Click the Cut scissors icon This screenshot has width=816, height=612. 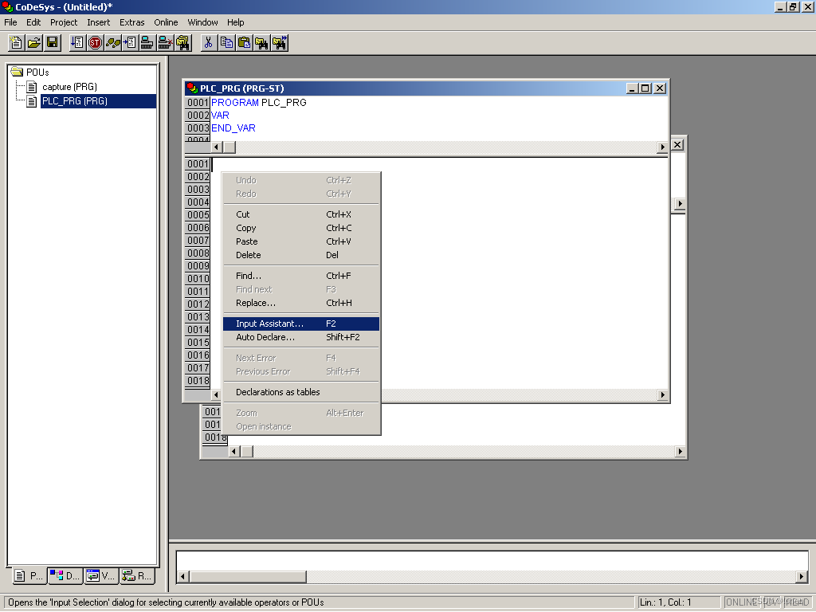pyautogui.click(x=209, y=43)
